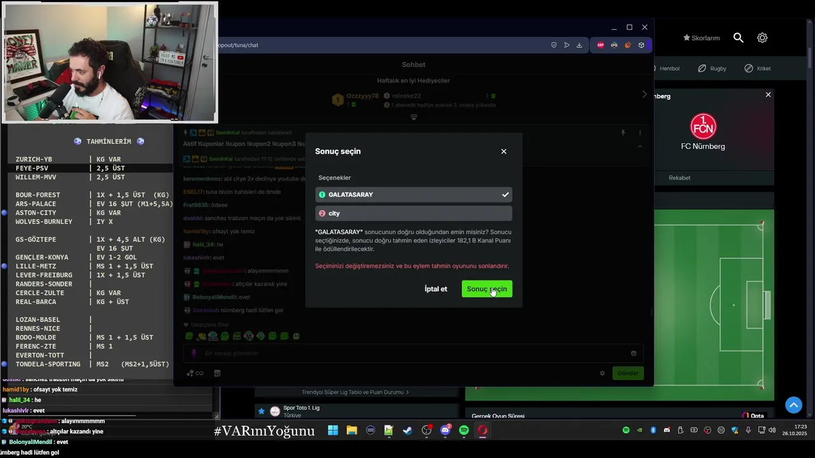
Task: Click the first green emote in Takipçilere Özel
Action: click(189, 336)
